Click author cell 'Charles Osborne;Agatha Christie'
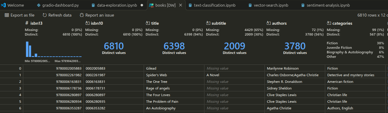 (x=295, y=75)
